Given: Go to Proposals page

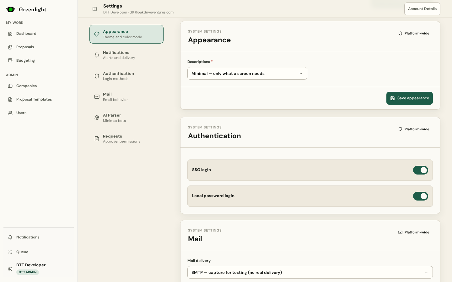Looking at the screenshot, I should click(x=39, y=47).
